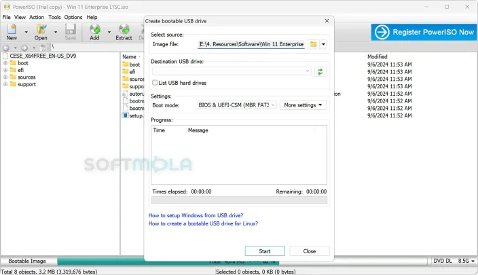478x275 pixels.
Task: Open the Destination USB drive combo box
Action: coord(232,71)
